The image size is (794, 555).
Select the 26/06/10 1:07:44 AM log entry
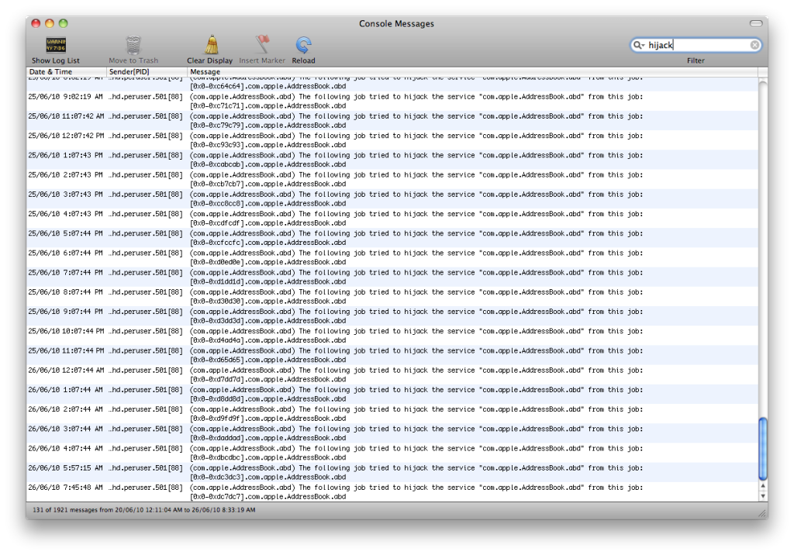point(392,395)
